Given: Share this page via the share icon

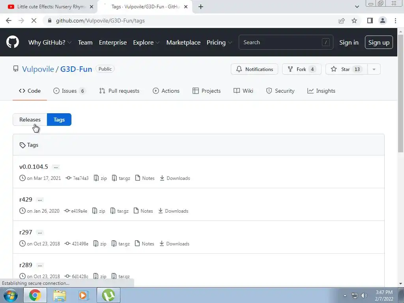Looking at the screenshot, I should 342,21.
